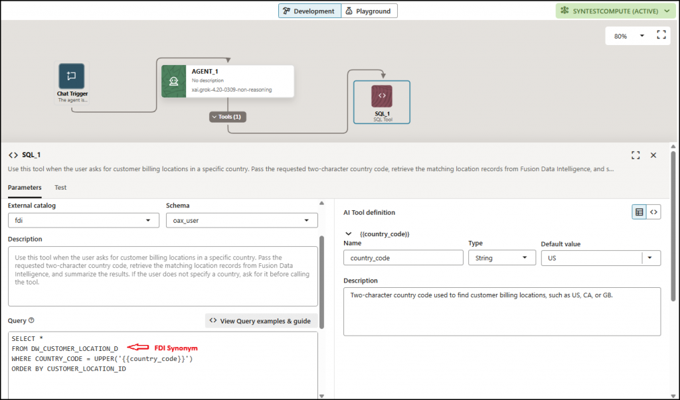Screen dimensions: 680x400
Task: Open the Playground mode tab
Action: 369,11
